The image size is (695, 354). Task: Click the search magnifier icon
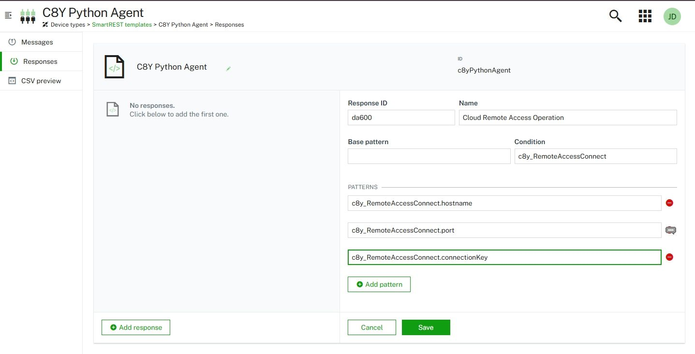pyautogui.click(x=615, y=16)
